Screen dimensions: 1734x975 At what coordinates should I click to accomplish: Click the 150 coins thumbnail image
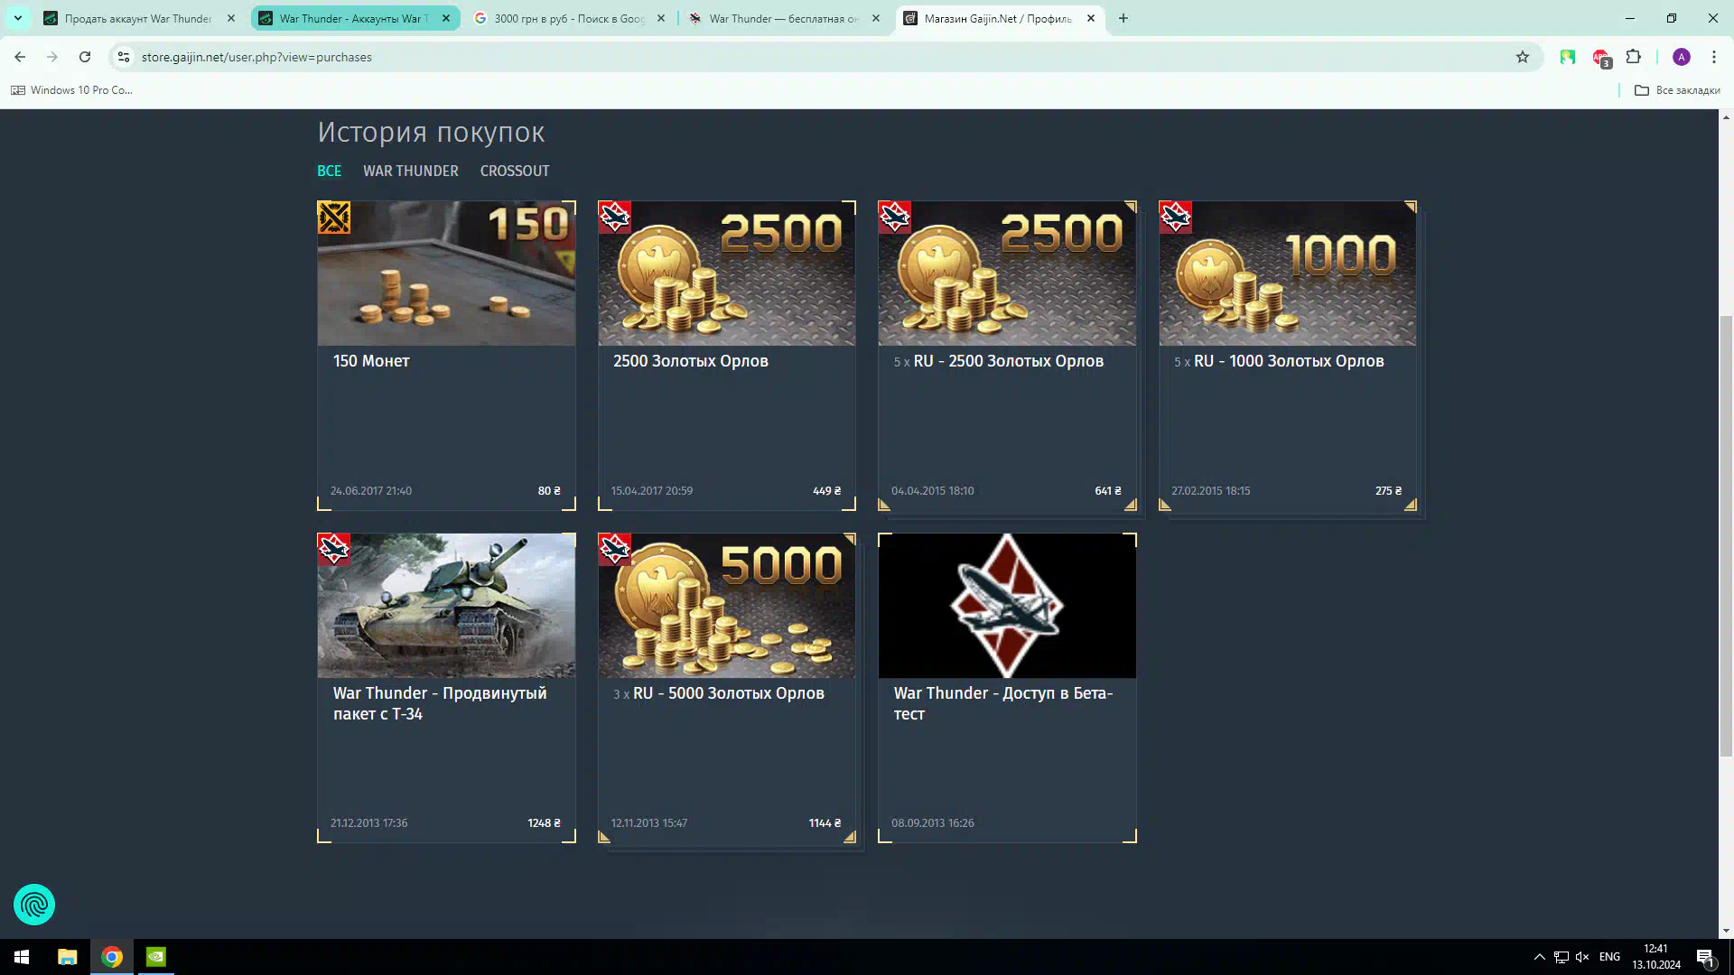446,274
